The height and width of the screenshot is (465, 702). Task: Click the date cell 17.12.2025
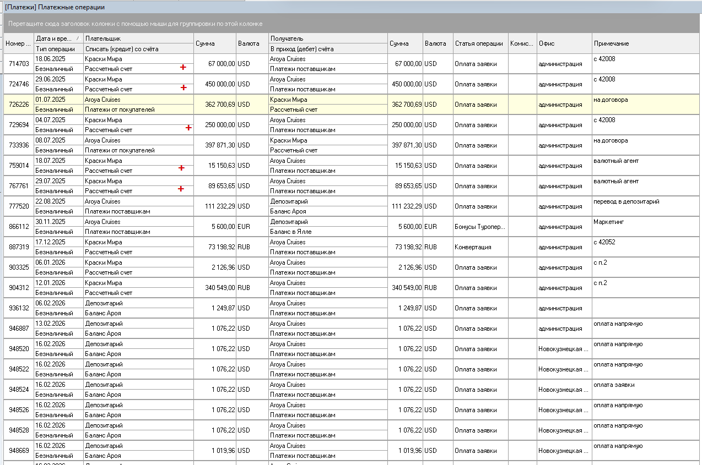[58, 242]
